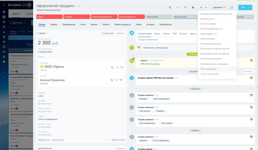258x150 pixels.
Task: Click the user avatar on the 'Создана задача' entry
Action: coord(251,78)
